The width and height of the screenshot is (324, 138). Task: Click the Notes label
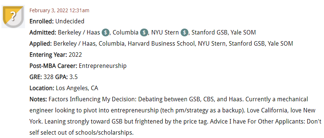click(x=38, y=99)
